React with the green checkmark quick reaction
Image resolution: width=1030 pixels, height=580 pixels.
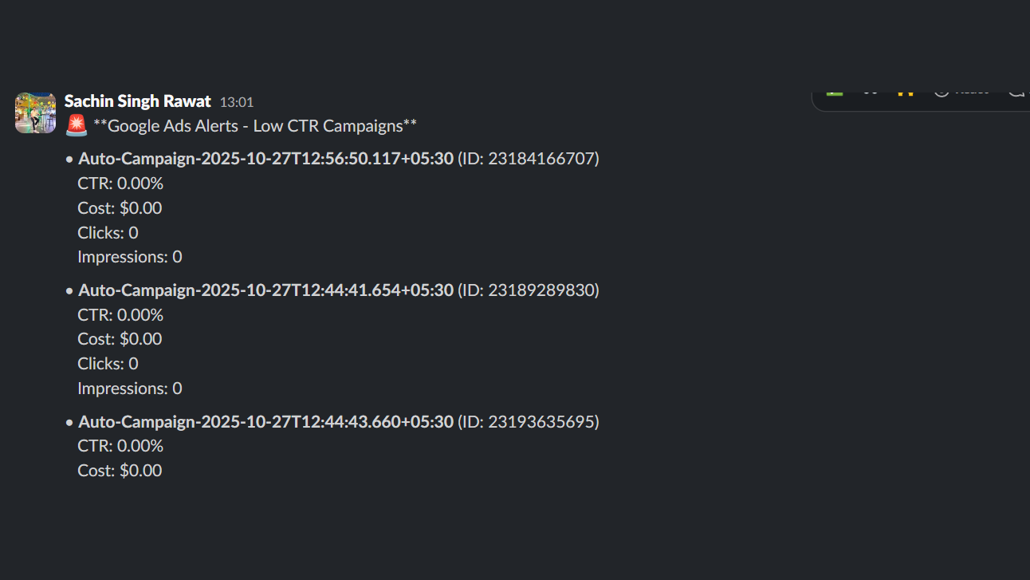(834, 92)
